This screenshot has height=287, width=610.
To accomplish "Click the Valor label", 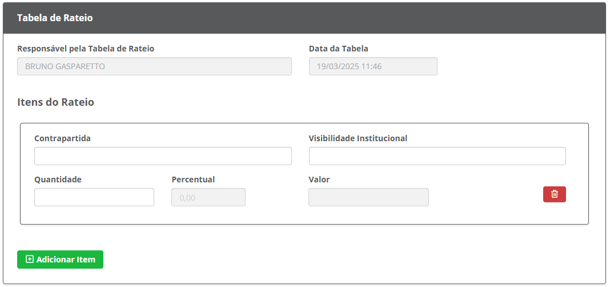I will [319, 180].
